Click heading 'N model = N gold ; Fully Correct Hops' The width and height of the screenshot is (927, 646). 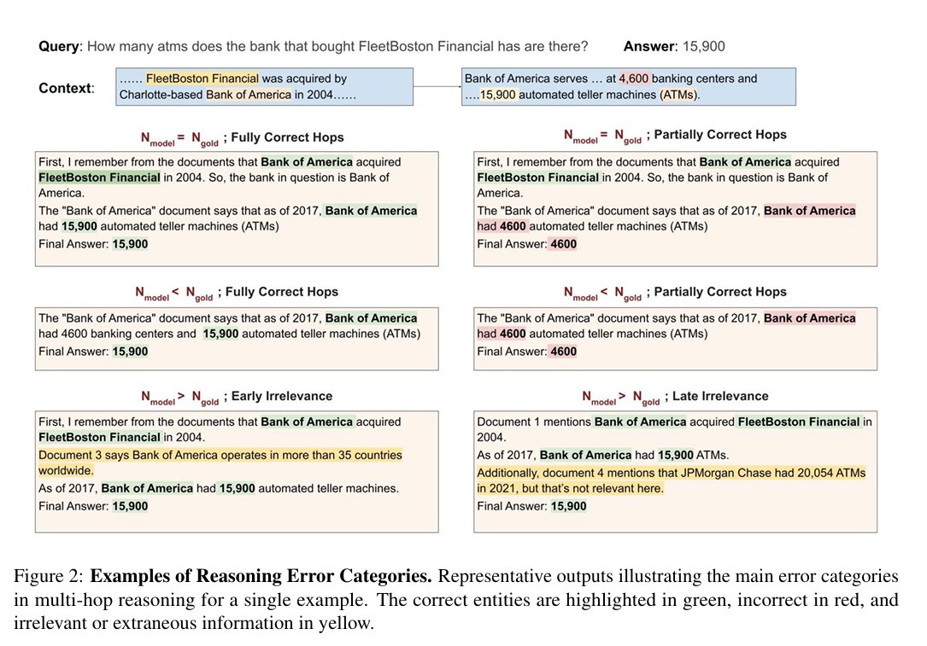[x=242, y=138]
